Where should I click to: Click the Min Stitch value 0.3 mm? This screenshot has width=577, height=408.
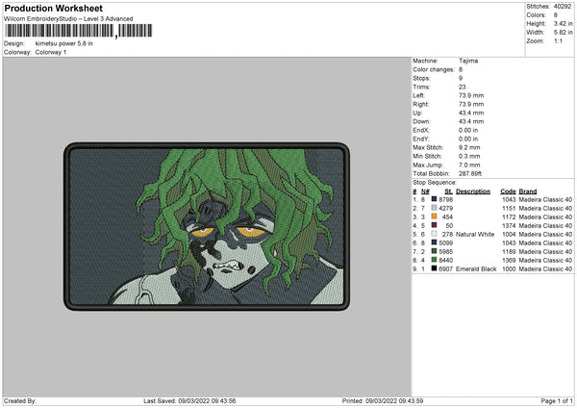469,156
